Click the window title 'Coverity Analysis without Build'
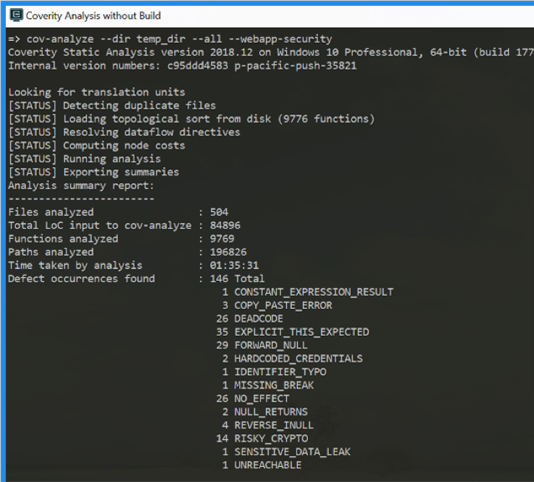This screenshot has height=482, width=534. pyautogui.click(x=93, y=16)
